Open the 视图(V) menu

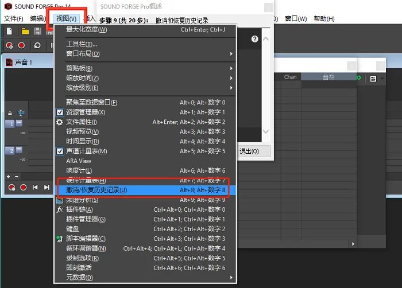[66, 19]
